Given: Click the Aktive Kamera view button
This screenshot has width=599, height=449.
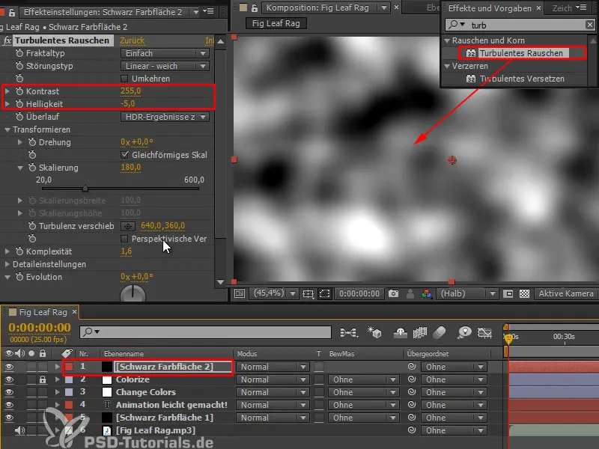Looking at the screenshot, I should pyautogui.click(x=566, y=293).
